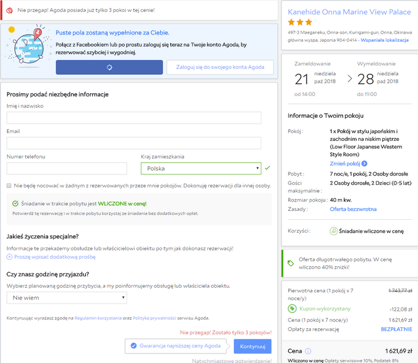This screenshot has height=363, width=418.
Task: Click the 'Zmień pokój' link
Action: [345, 164]
